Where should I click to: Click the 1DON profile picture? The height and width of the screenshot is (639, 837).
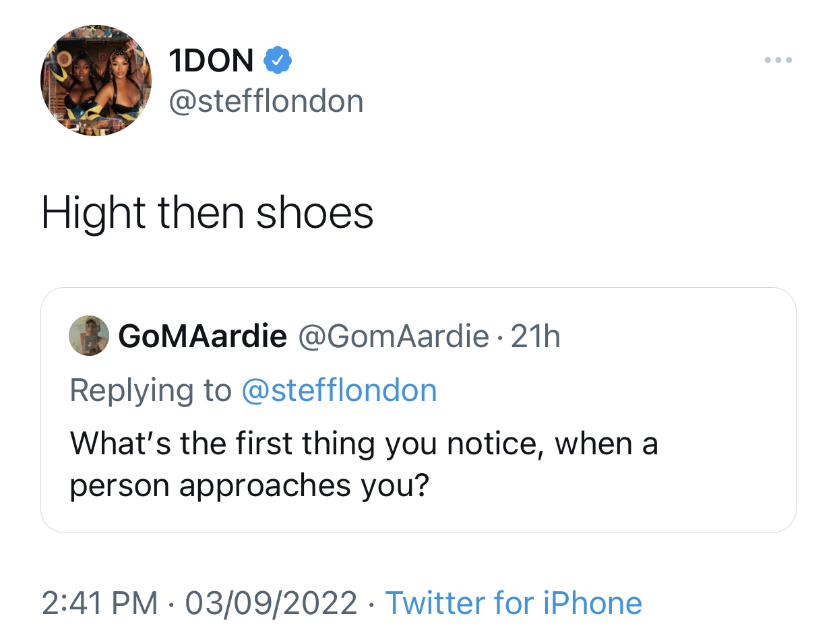pos(96,81)
